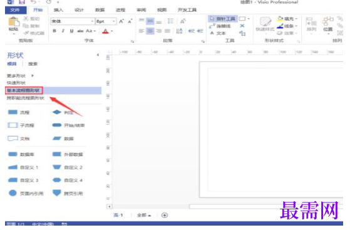Image resolution: width=350 pixels, height=230 pixels.
Task: Increase the paragraph indent
Action: pos(200,31)
